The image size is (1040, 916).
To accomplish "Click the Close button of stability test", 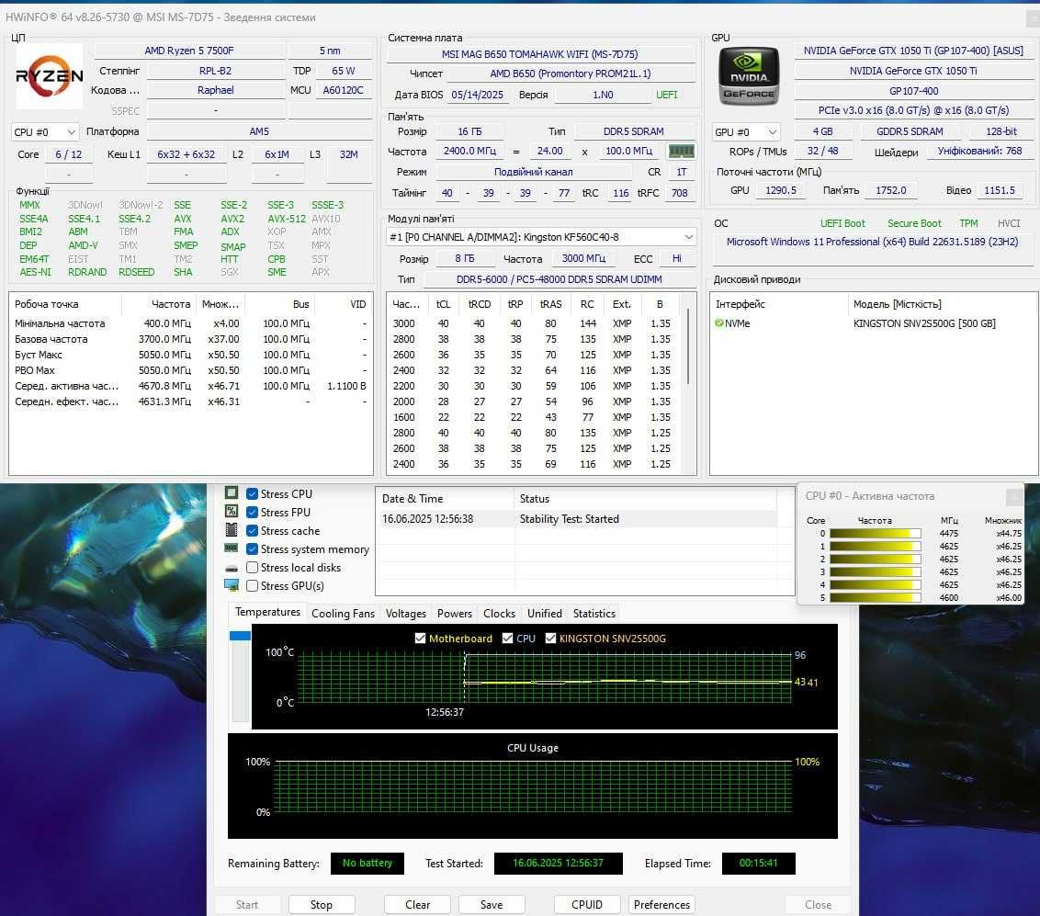I will [x=818, y=905].
